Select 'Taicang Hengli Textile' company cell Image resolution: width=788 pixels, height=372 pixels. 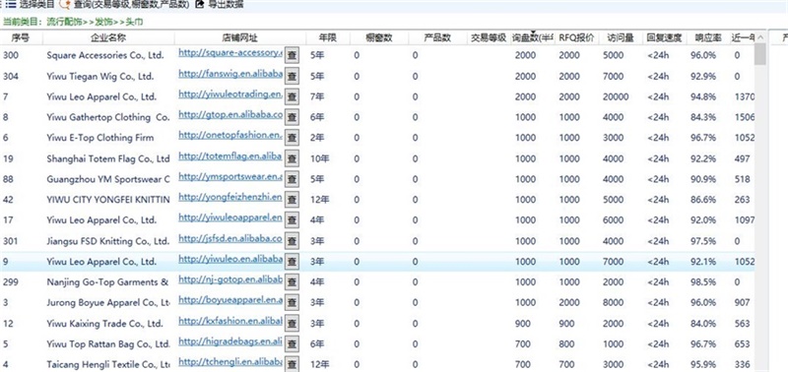108,364
